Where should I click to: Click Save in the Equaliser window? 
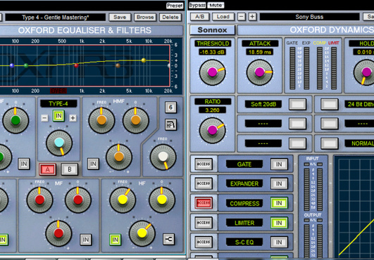pos(120,17)
